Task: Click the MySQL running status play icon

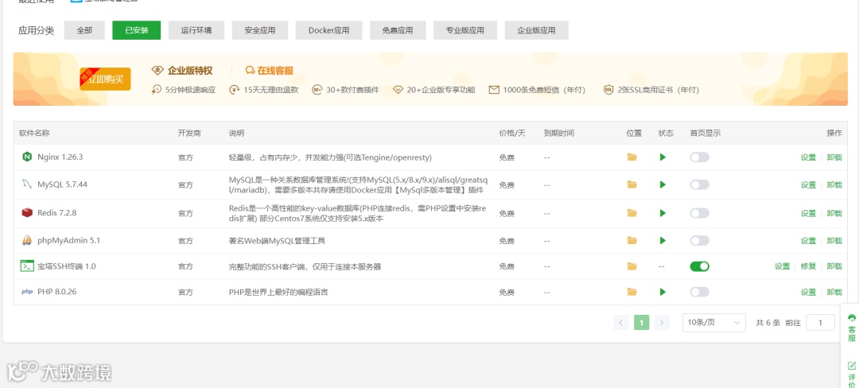Action: coord(663,184)
